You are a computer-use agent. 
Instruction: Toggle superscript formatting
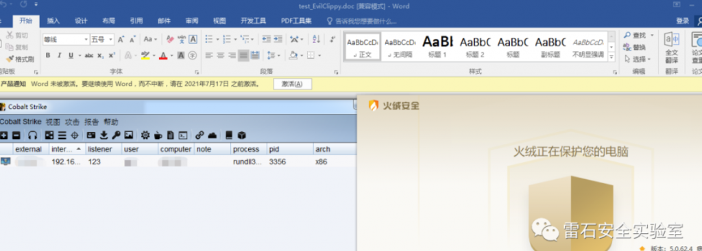(112, 55)
